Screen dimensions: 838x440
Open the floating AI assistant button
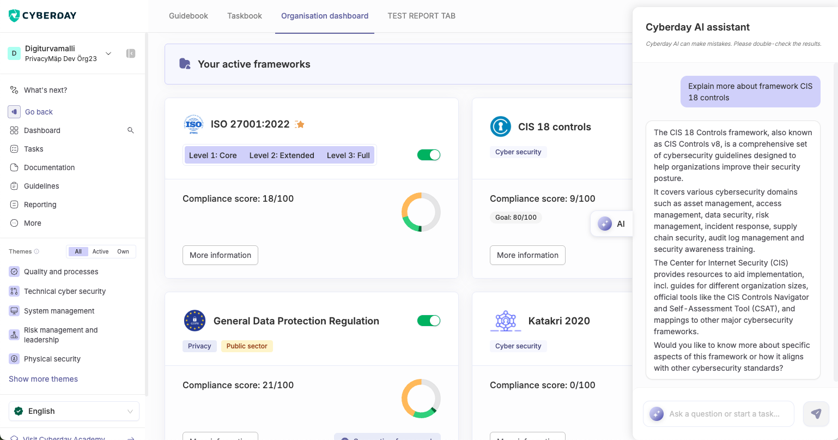point(611,224)
